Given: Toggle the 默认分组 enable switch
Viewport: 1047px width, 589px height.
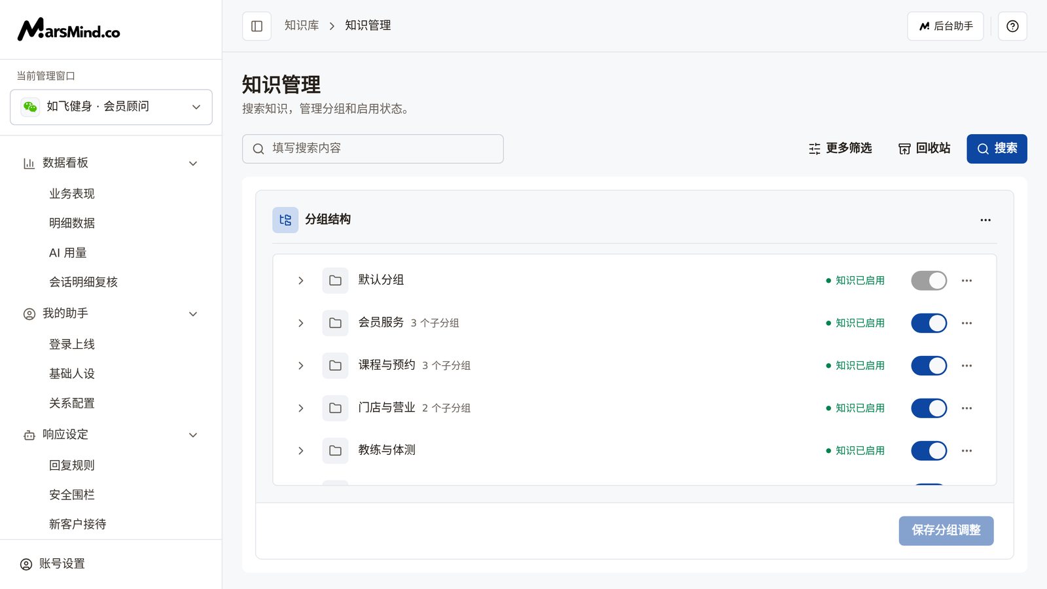Looking at the screenshot, I should coord(929,281).
